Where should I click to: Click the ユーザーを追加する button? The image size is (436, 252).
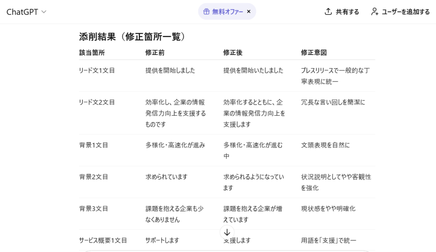(x=401, y=11)
